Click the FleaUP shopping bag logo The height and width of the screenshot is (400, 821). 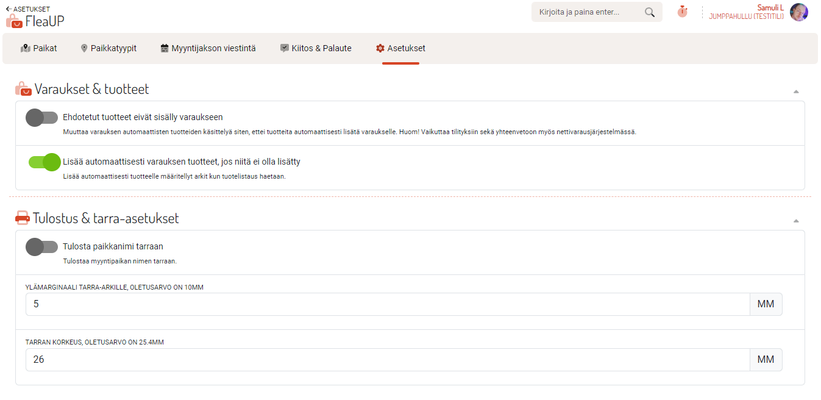(x=14, y=21)
